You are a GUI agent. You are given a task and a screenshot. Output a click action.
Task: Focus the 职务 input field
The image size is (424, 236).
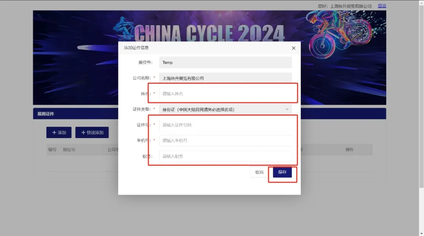(225, 156)
